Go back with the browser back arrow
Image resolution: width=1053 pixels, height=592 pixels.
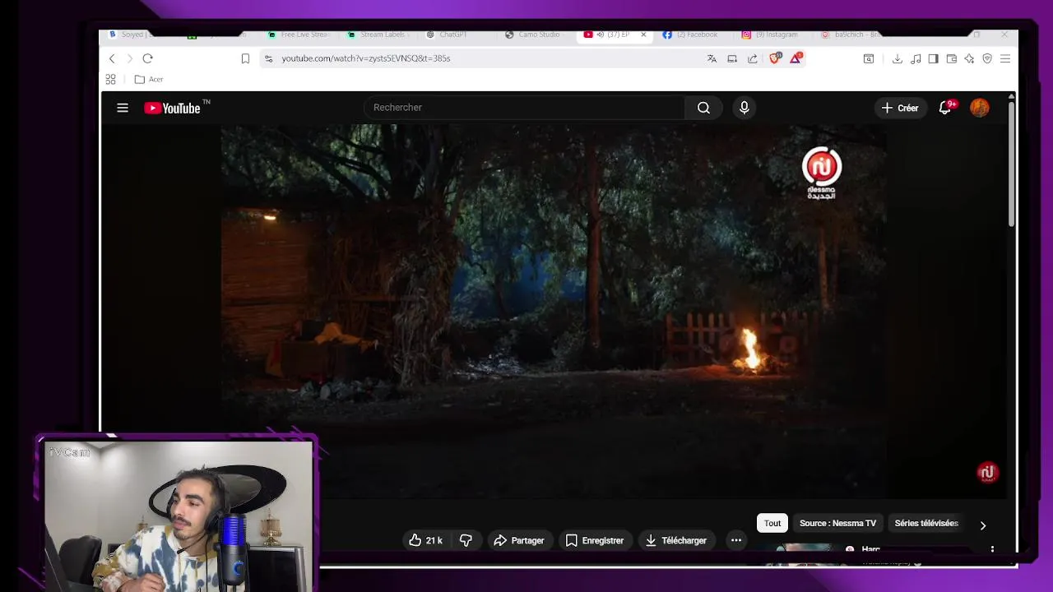click(112, 58)
